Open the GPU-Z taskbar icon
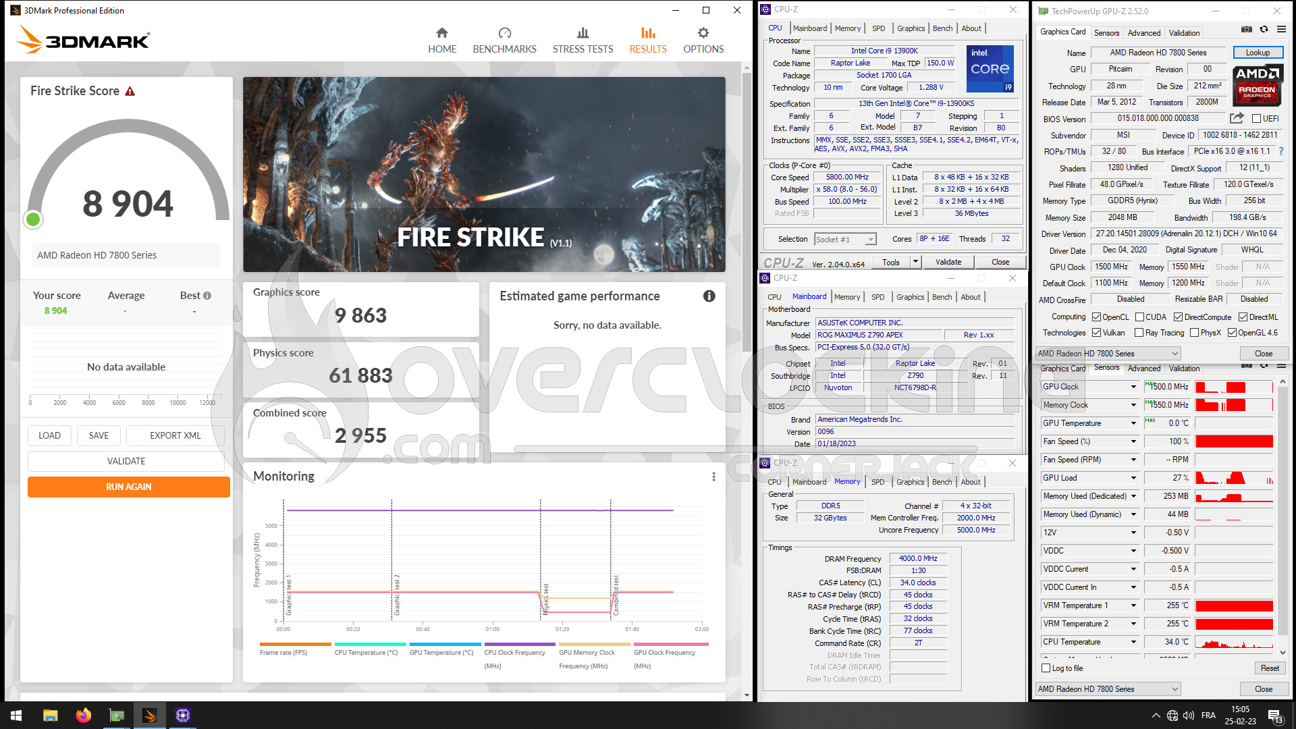 [117, 715]
